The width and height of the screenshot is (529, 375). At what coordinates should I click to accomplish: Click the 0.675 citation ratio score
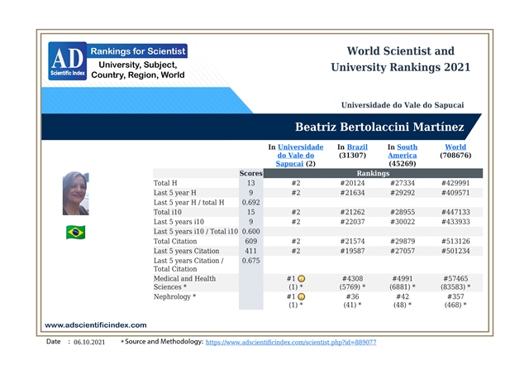point(251,261)
